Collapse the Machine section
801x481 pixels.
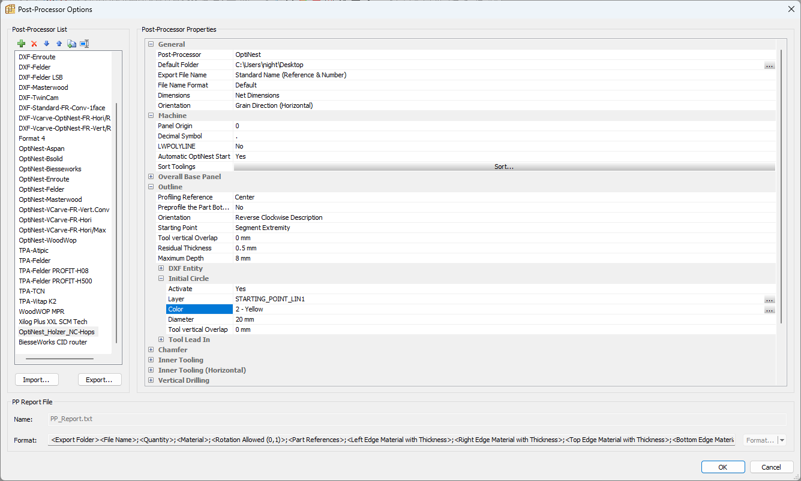151,116
